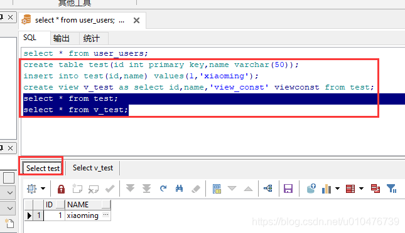Click the linked query tree icon

pyautogui.click(x=268, y=189)
